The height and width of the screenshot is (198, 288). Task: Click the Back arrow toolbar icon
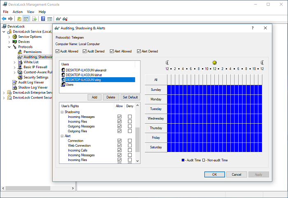pos(4,19)
